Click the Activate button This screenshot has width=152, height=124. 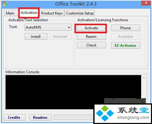point(91,28)
